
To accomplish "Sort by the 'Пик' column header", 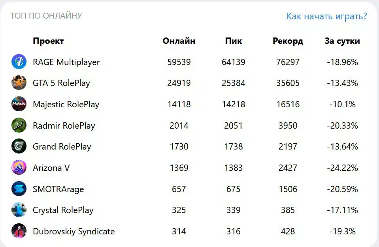I will pos(234,41).
